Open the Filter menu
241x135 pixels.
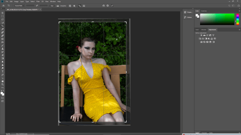click(x=37, y=2)
